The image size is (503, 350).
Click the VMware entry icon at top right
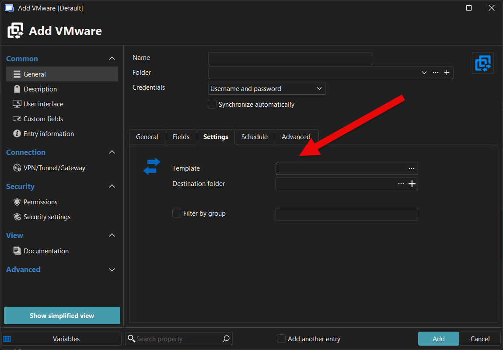click(x=483, y=63)
